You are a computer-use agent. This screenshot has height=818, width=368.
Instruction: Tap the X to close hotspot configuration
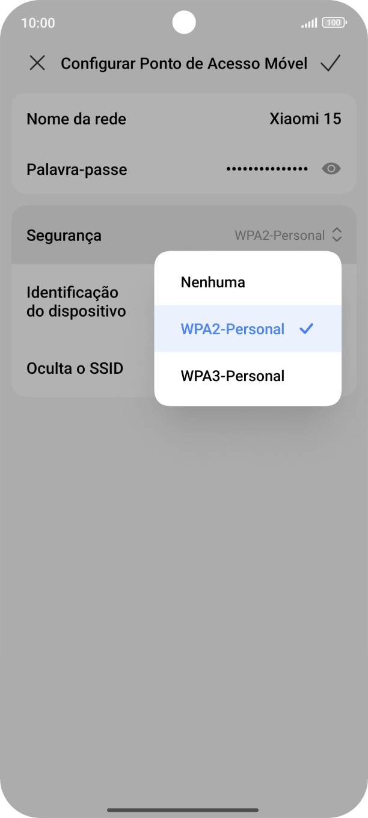click(x=38, y=63)
